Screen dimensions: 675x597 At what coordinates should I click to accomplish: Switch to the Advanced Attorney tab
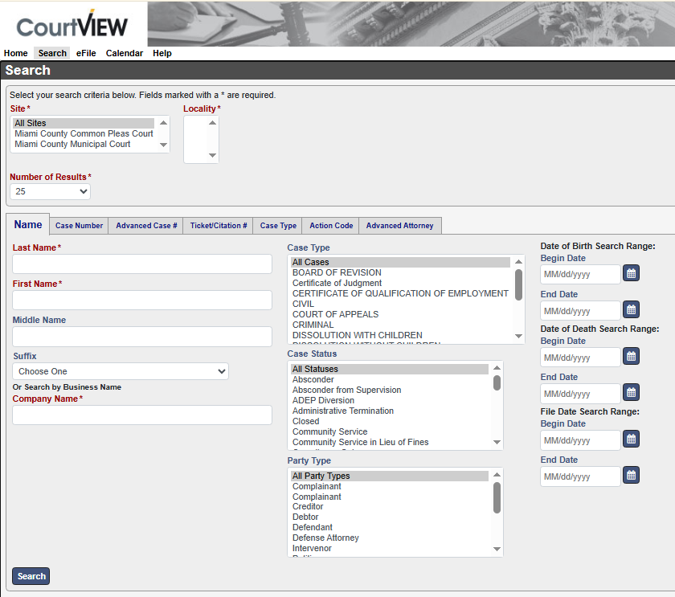point(399,226)
